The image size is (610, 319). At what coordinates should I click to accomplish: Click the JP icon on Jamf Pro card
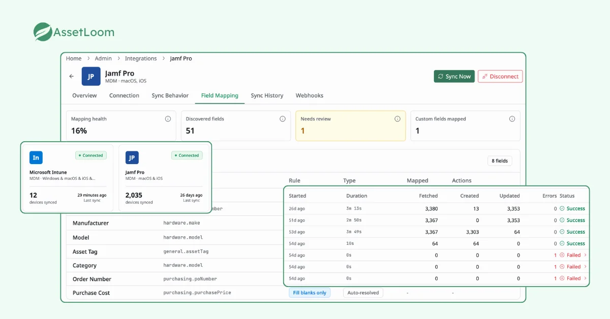(x=132, y=157)
